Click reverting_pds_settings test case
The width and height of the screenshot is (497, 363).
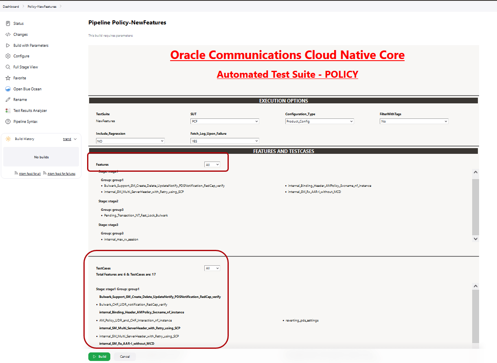[x=302, y=320]
